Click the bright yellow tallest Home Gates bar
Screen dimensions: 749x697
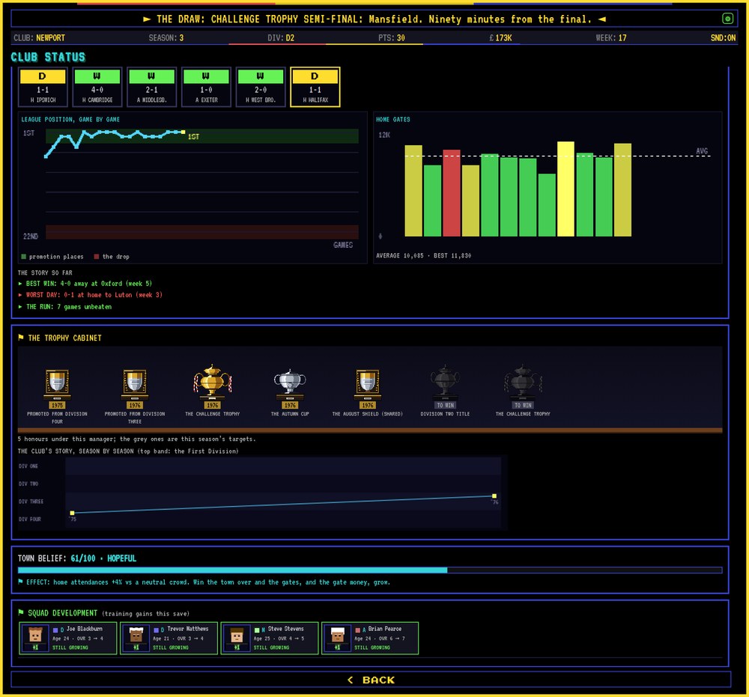tap(565, 189)
